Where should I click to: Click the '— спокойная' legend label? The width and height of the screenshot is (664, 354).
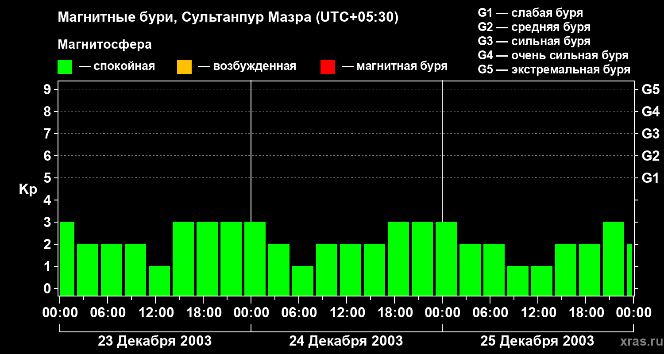coord(117,67)
